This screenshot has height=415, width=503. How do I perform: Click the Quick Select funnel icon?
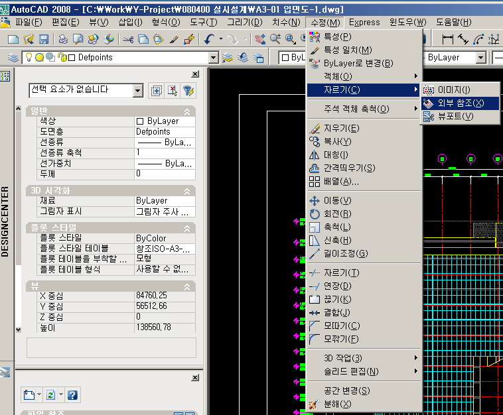(188, 90)
